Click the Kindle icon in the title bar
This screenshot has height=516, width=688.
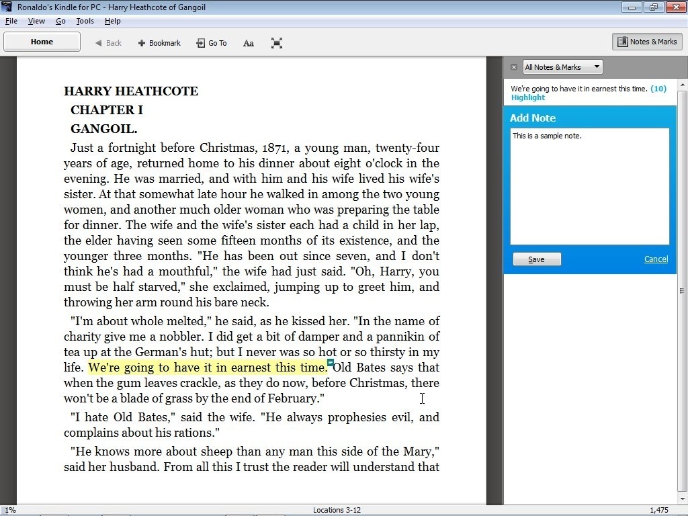click(x=7, y=7)
